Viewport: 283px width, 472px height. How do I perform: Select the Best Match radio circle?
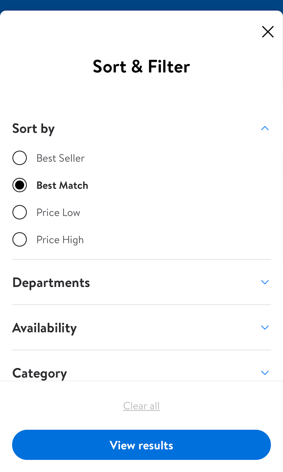[x=20, y=185]
